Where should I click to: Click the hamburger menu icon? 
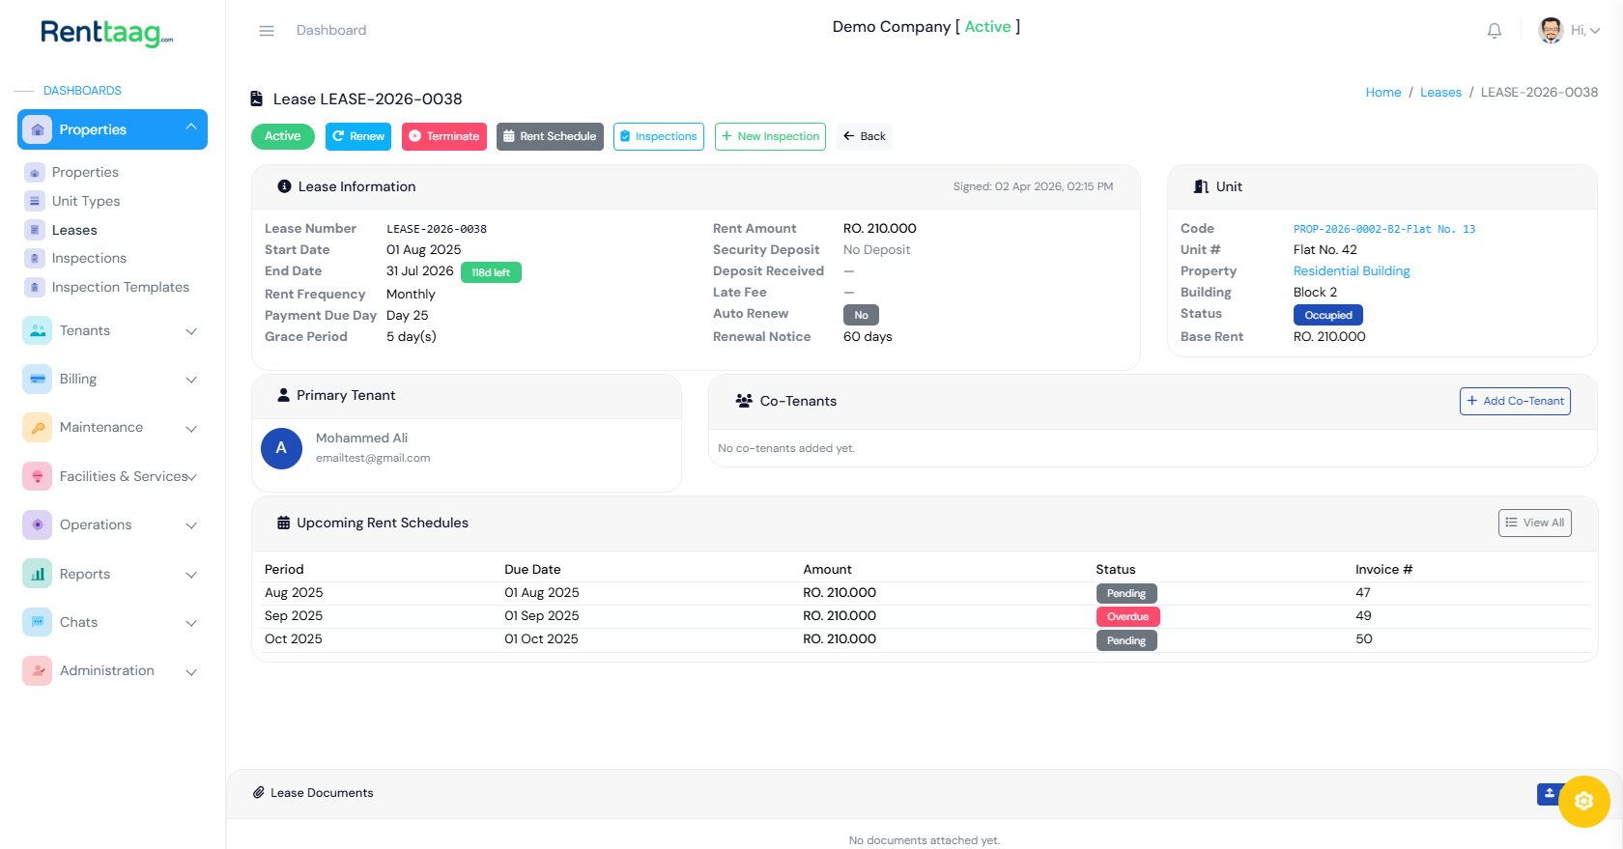coord(267,31)
